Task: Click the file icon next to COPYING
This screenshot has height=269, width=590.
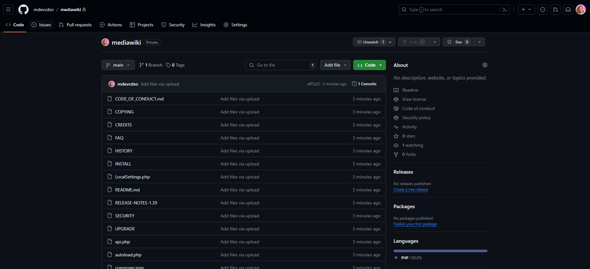Action: [110, 112]
